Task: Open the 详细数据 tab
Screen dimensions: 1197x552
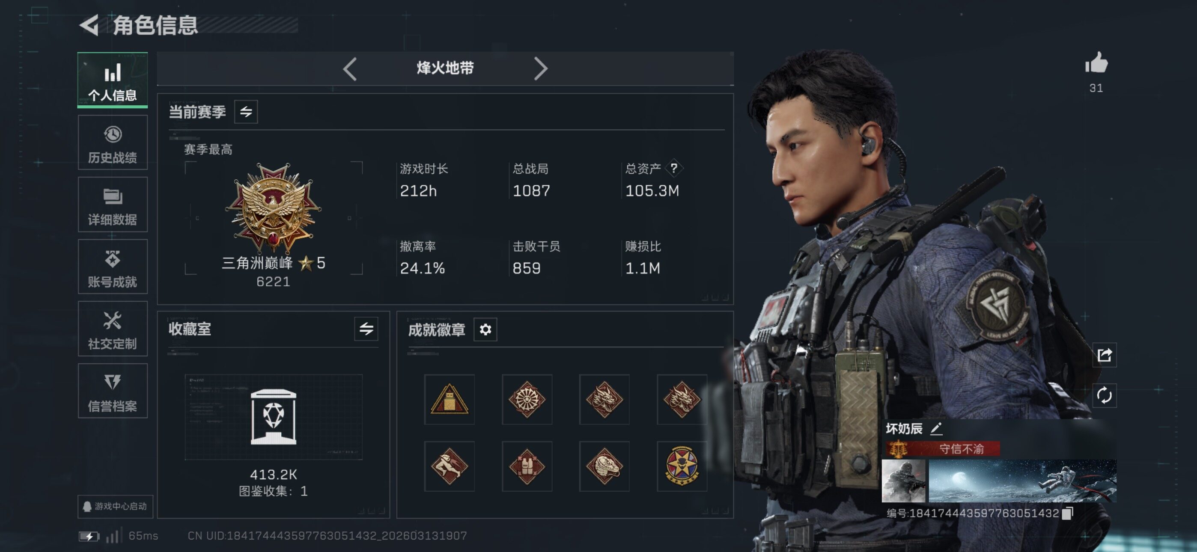Action: coord(113,205)
